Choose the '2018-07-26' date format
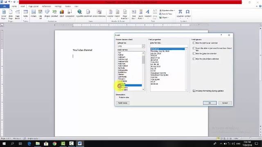 pos(155,58)
